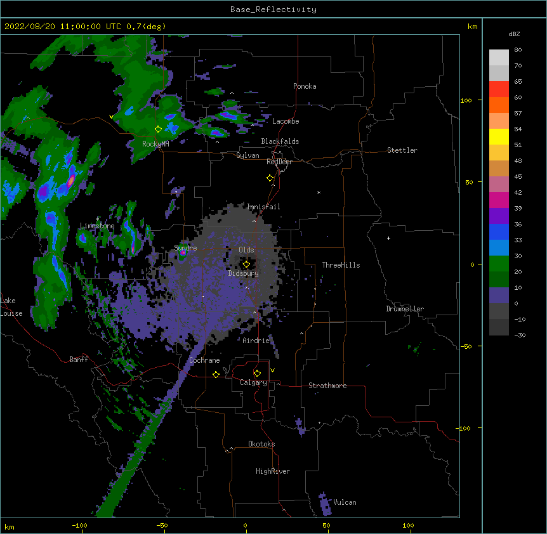Screen dimensions: 547x534
Task: Click the Louise label at the map edge
Action: click(x=11, y=313)
